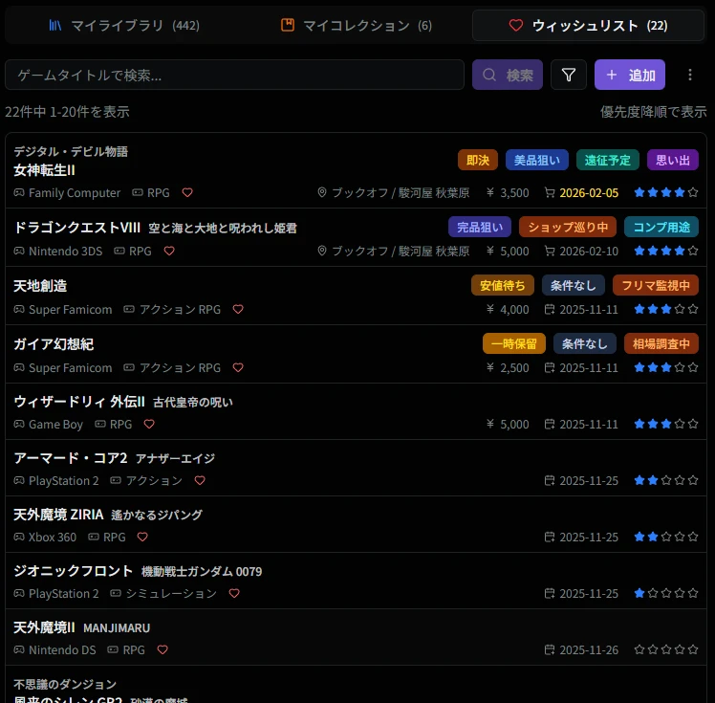Click the 思い出 tag
This screenshot has width=715, height=703.
673,160
